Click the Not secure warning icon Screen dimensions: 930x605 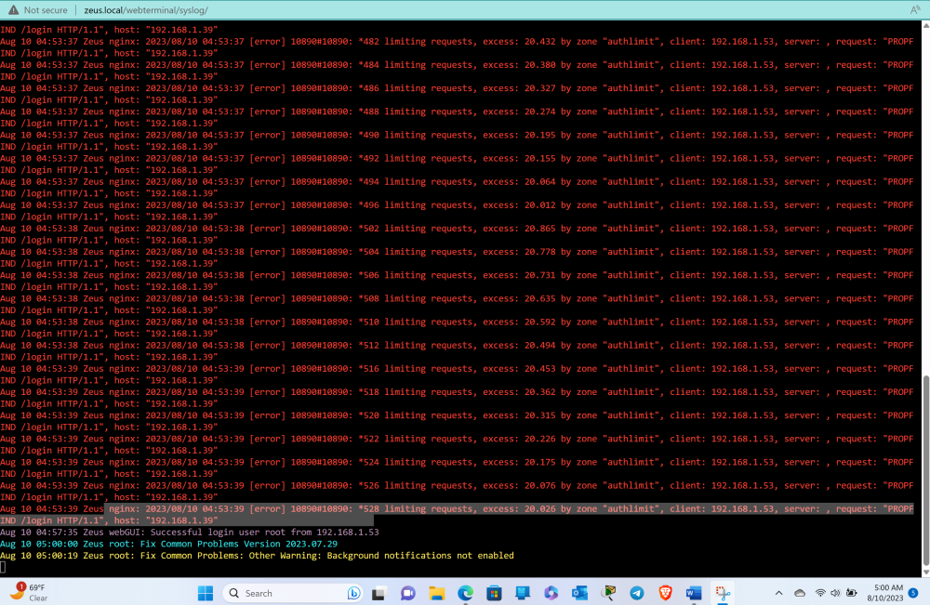tap(13, 10)
